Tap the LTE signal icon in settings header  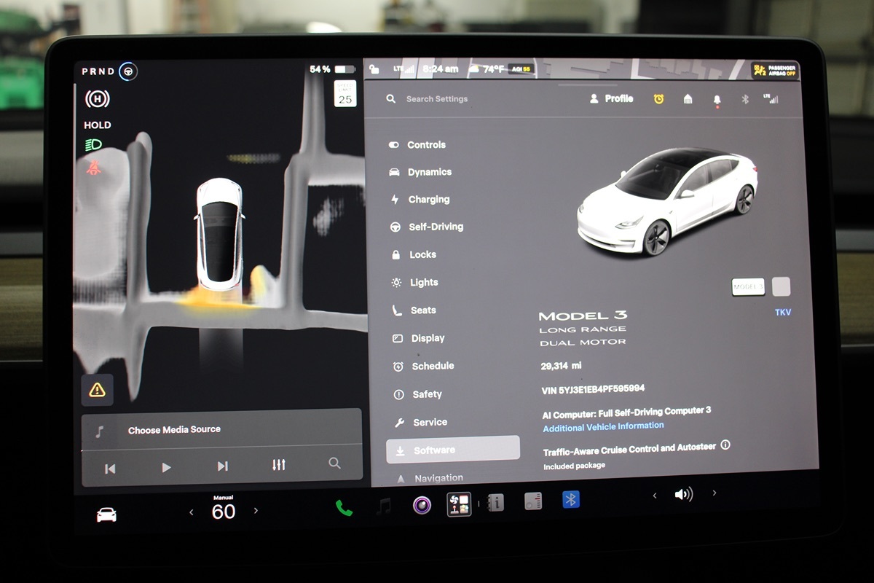tap(771, 98)
